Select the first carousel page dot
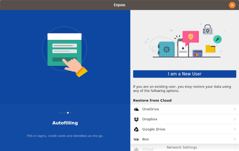Viewport: 239px width, 151px height. [x=60, y=113]
